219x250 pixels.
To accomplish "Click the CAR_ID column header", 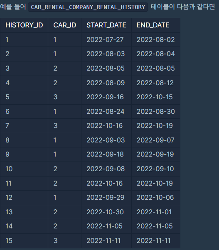I will coord(65,25).
